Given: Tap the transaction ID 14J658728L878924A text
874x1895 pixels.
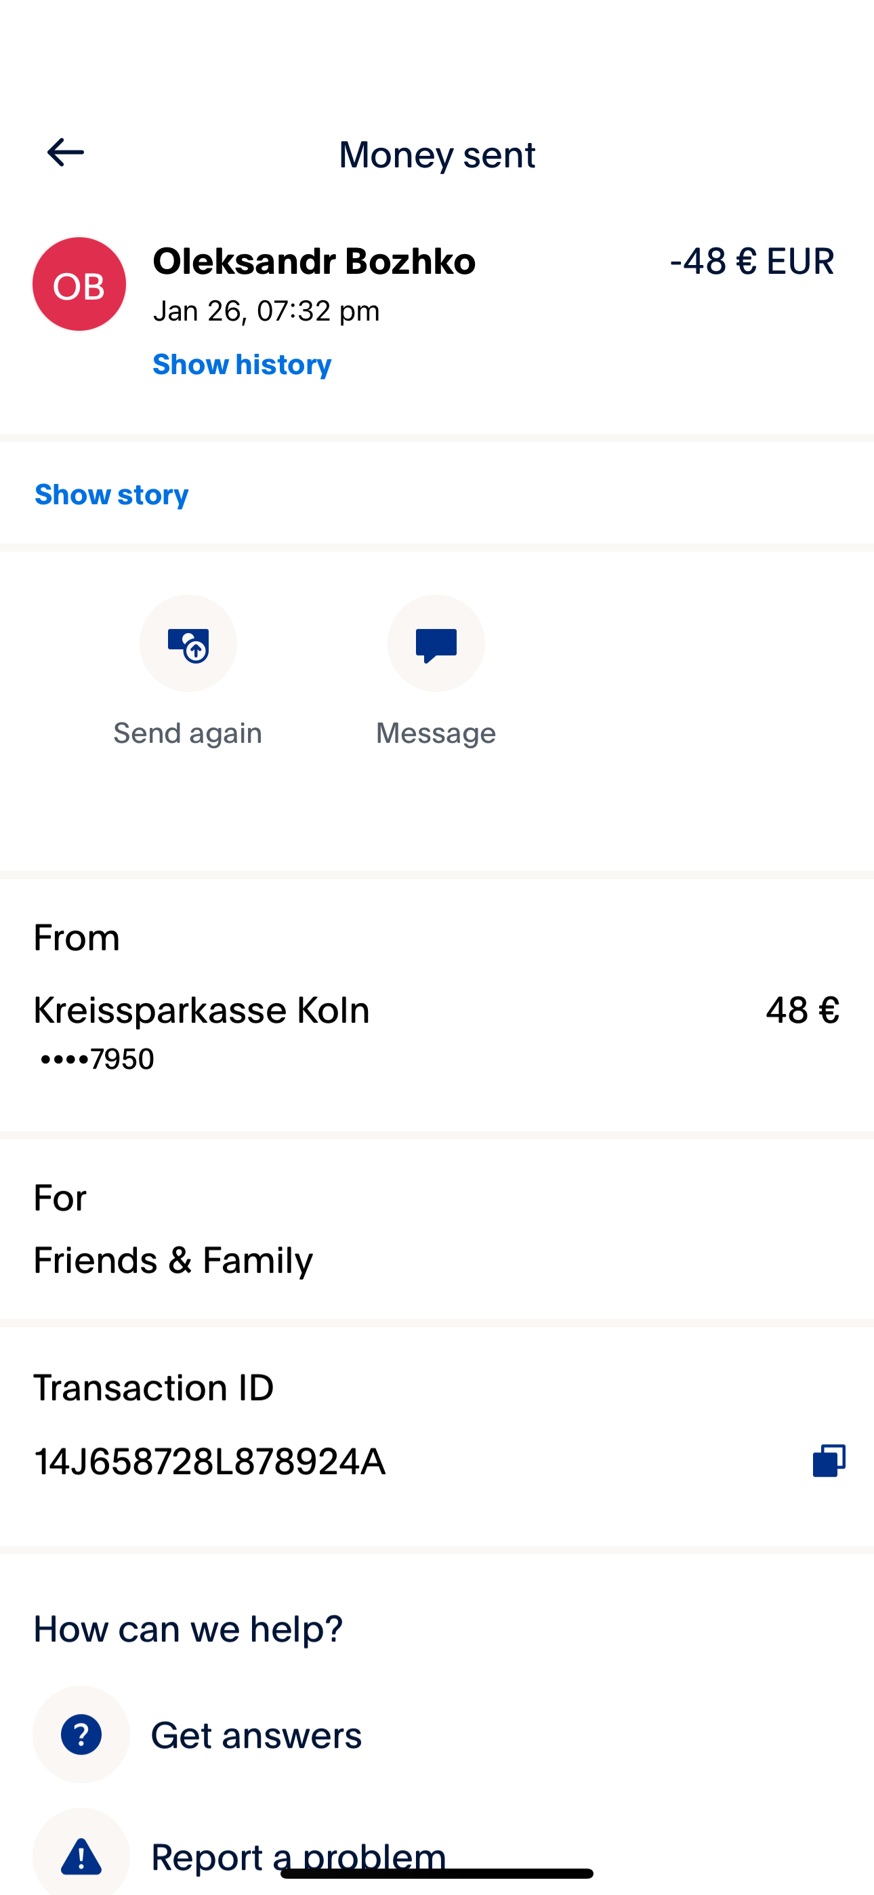Looking at the screenshot, I should tap(209, 1461).
